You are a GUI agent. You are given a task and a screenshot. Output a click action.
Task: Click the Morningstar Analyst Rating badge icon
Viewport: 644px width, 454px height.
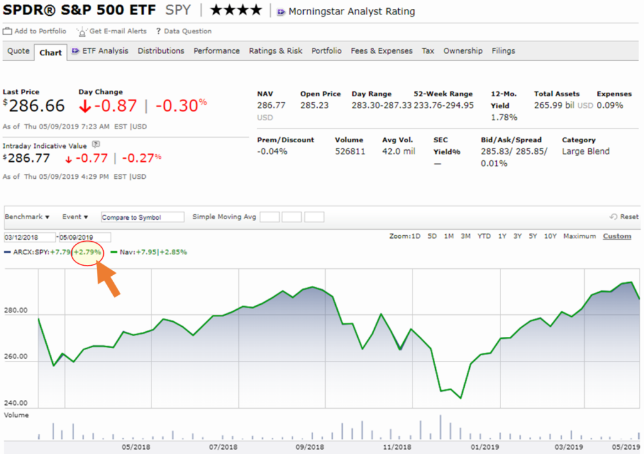point(281,12)
